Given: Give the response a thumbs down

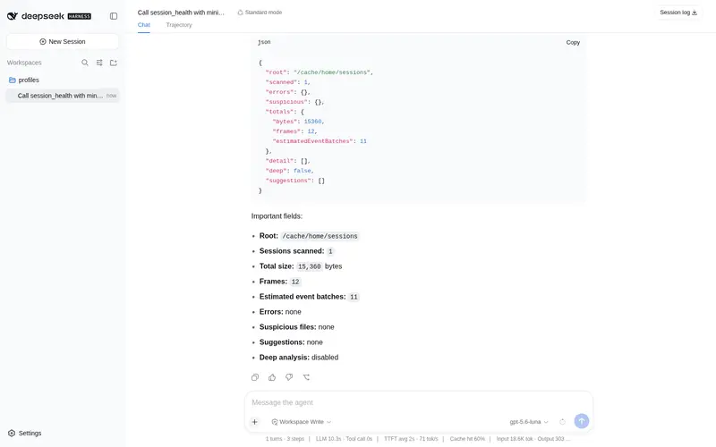Looking at the screenshot, I should 289,377.
